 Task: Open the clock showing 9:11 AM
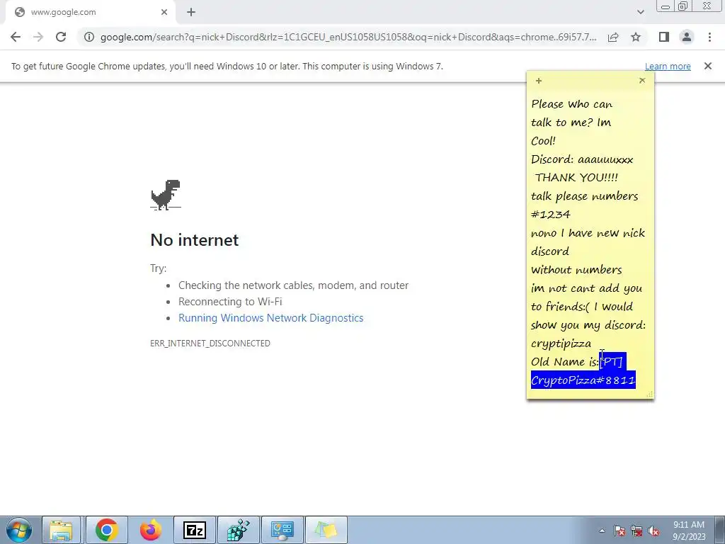689,531
